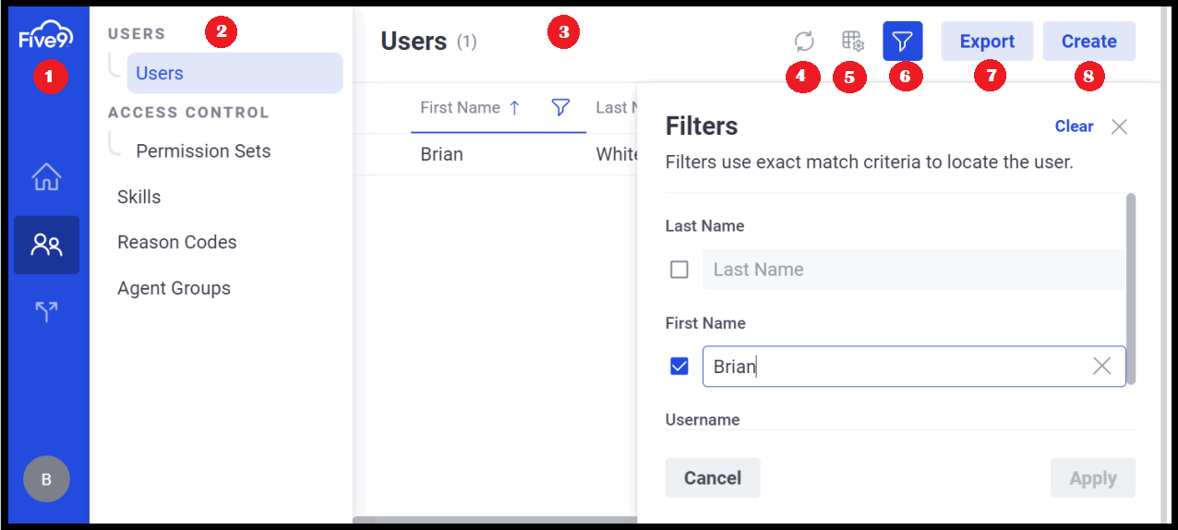The image size is (1178, 530).
Task: Click the Filters panel vertical scrollbar
Action: pyautogui.click(x=1131, y=288)
